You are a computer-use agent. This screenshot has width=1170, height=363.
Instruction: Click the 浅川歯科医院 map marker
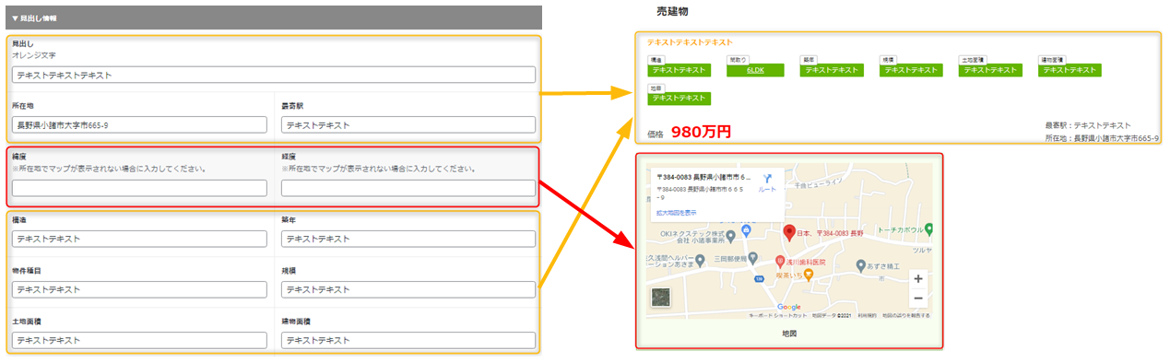click(x=780, y=261)
